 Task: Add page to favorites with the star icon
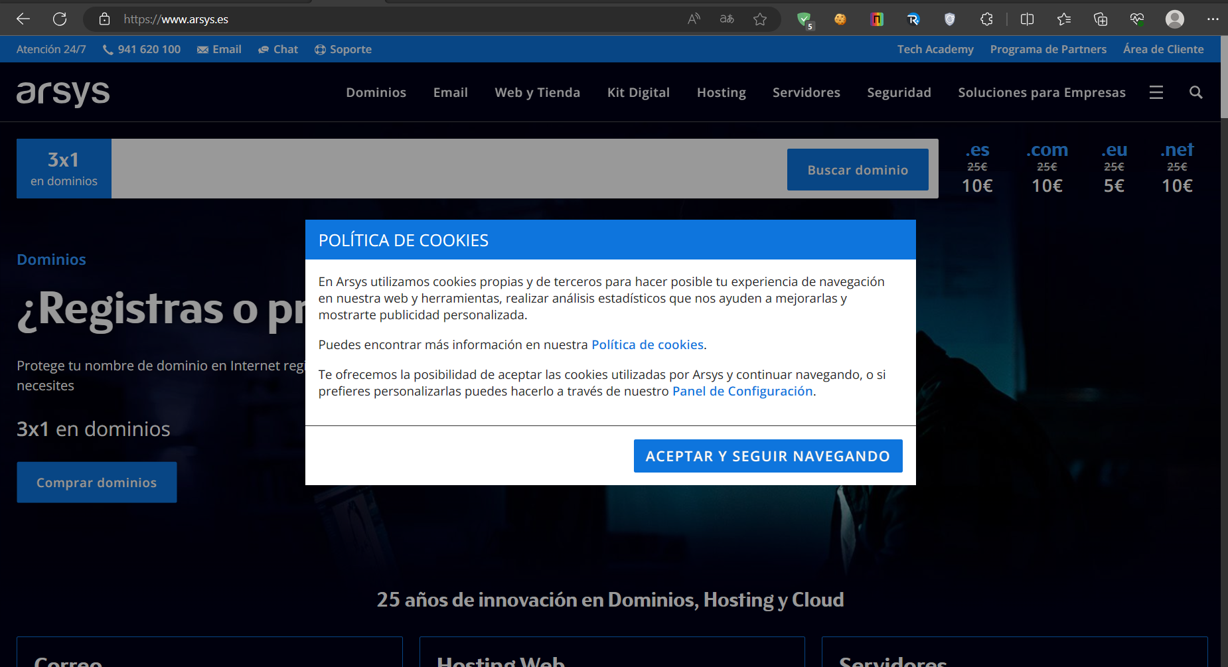761,19
